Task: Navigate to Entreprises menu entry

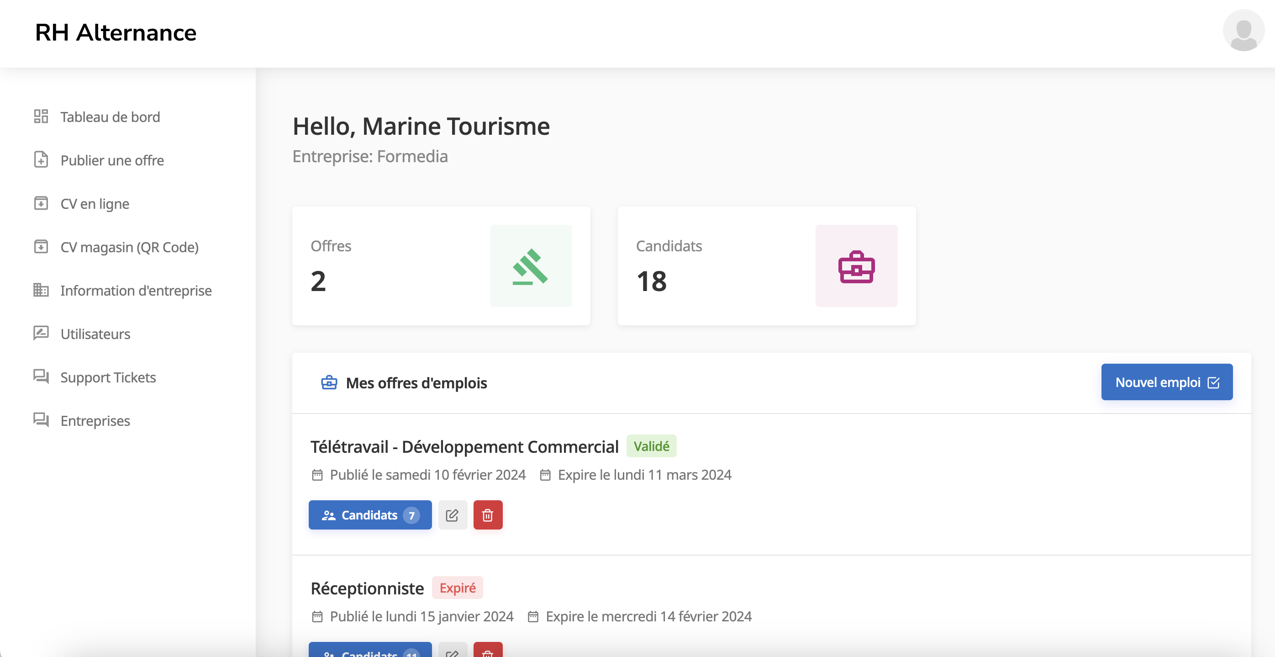Action: [95, 421]
